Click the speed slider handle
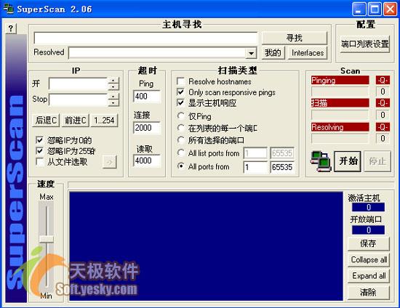 pos(46,239)
